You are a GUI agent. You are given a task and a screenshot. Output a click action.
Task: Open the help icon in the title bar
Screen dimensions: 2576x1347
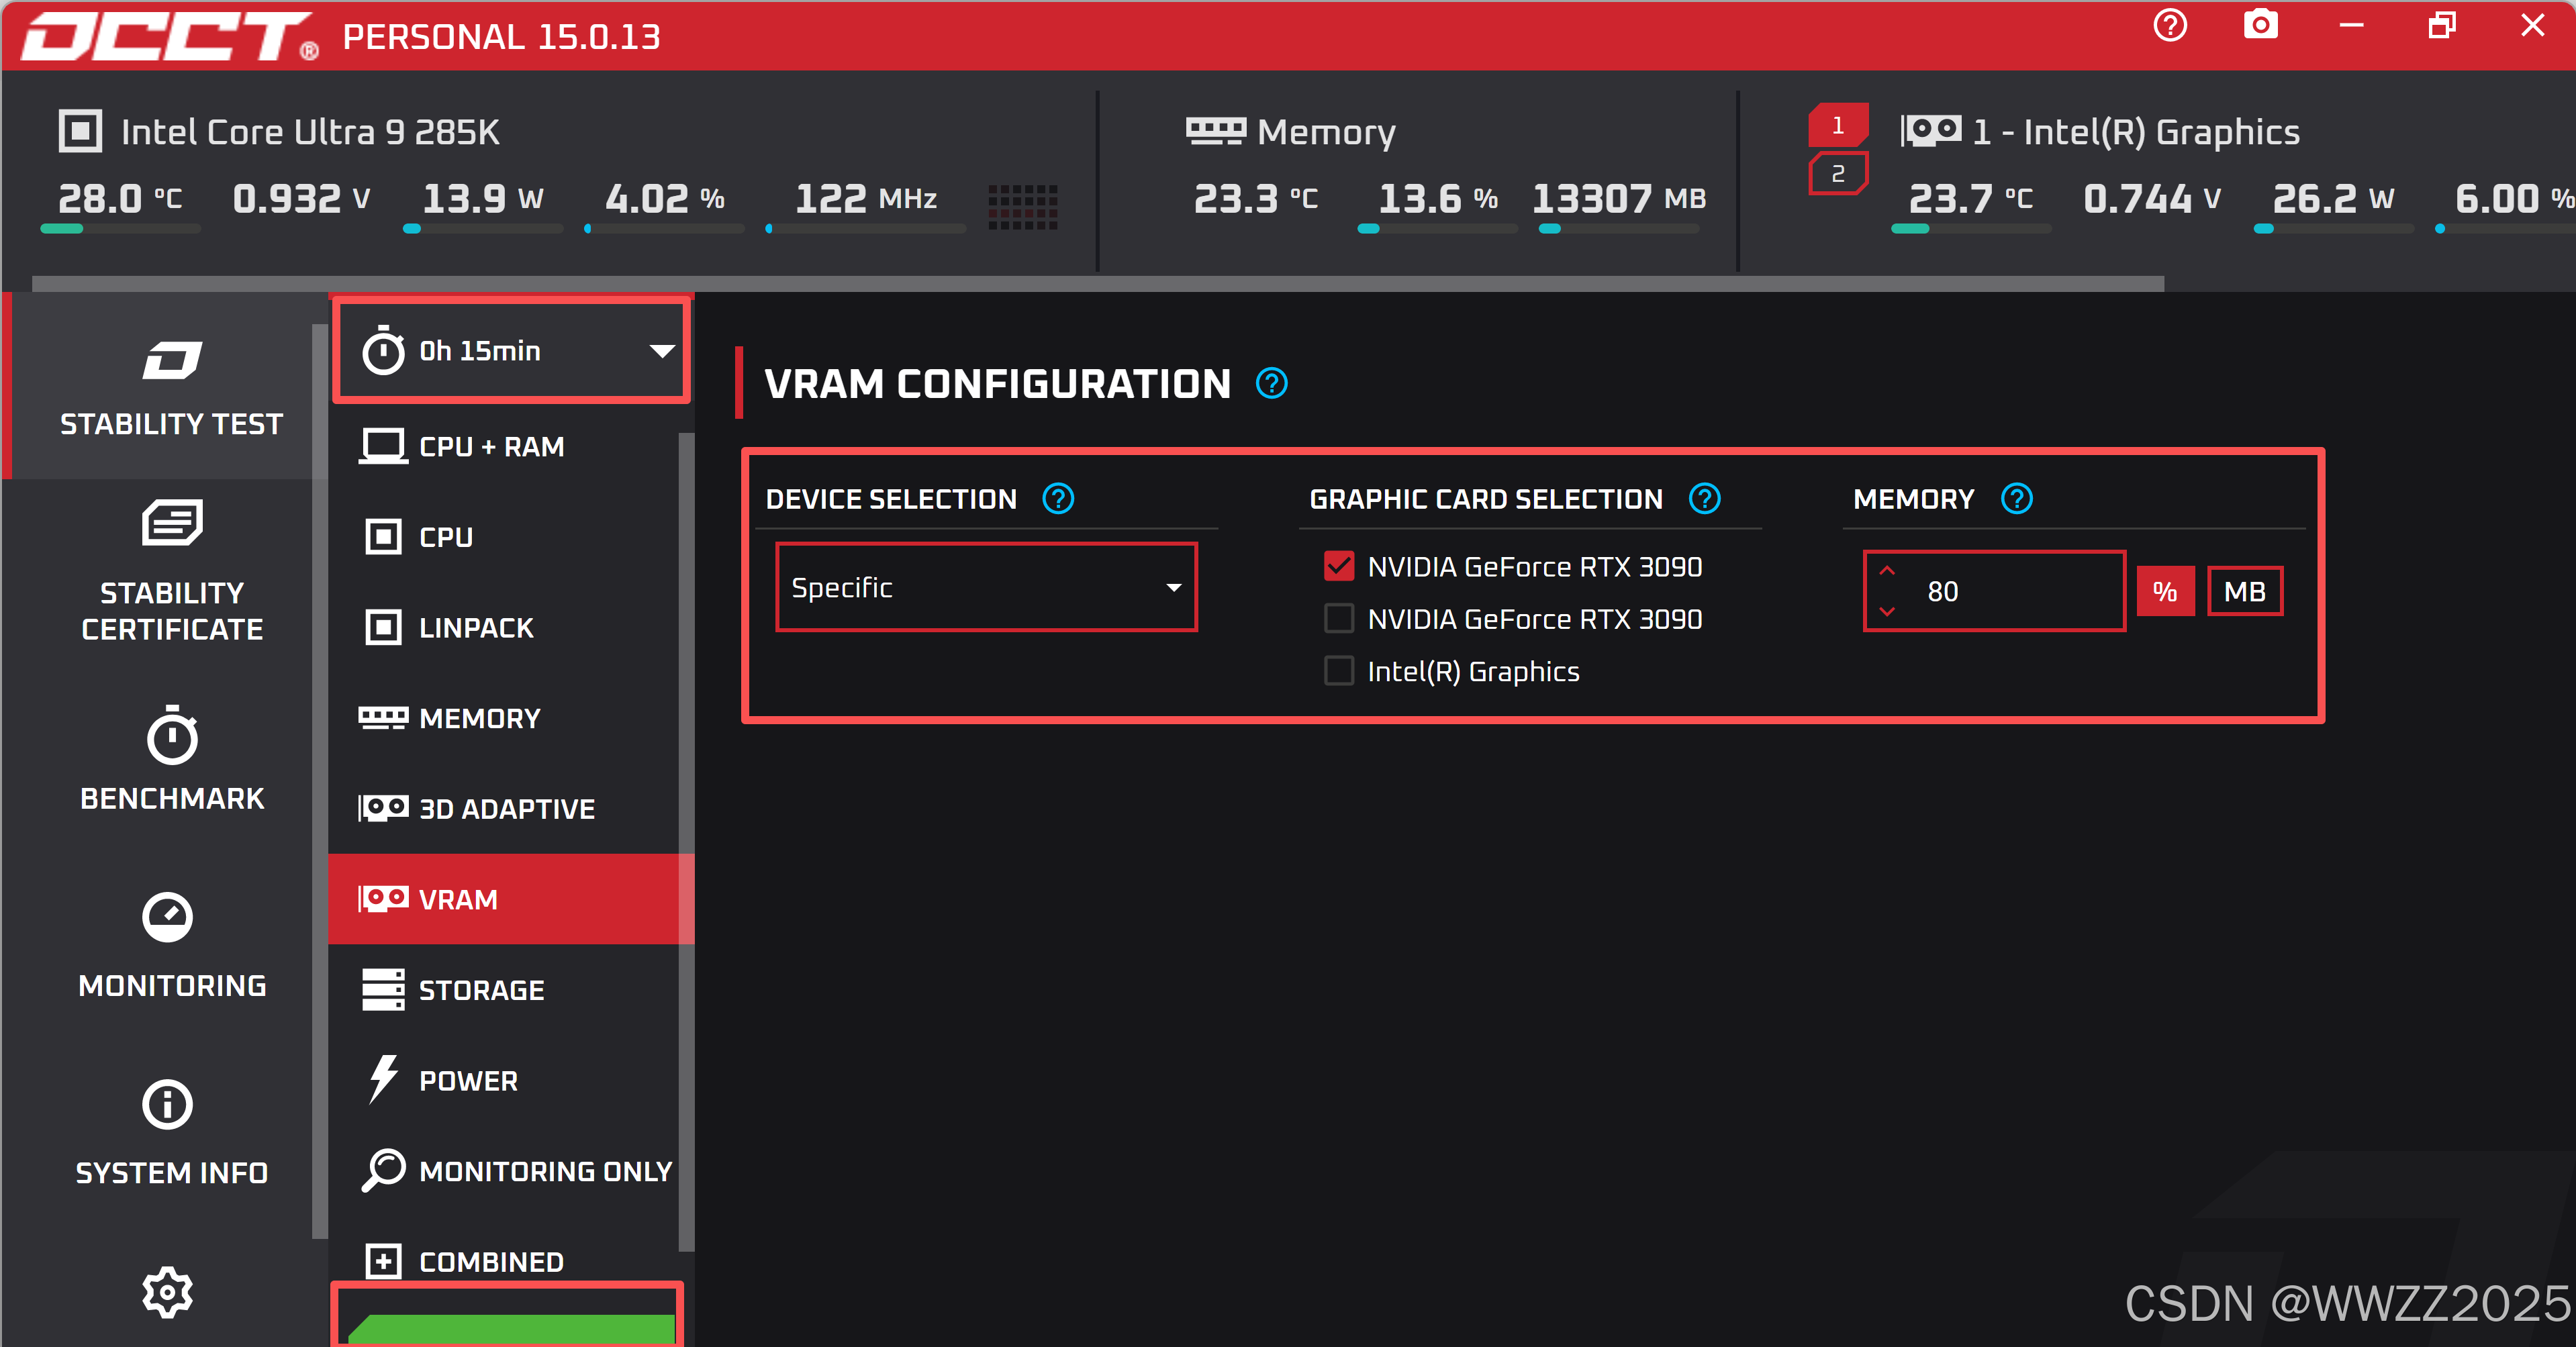point(2169,25)
